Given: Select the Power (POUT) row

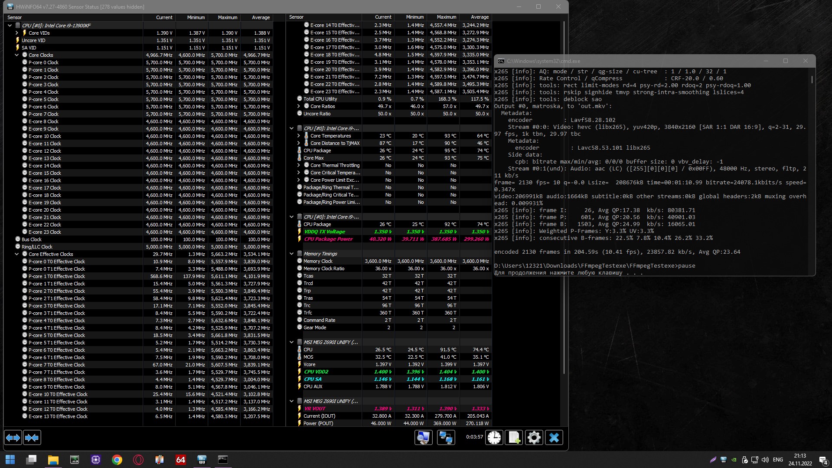Looking at the screenshot, I should tap(394, 423).
